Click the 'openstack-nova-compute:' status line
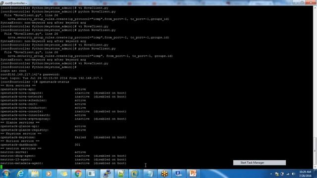Screen dimensions: 317x178 point(63,93)
